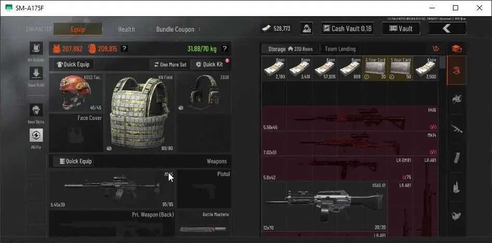The width and height of the screenshot is (492, 243).
Task: Switch to the Health tab
Action: click(x=127, y=29)
